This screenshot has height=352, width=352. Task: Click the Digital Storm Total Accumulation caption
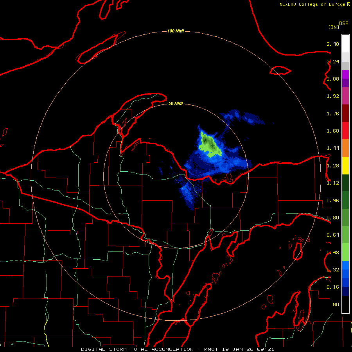(177, 349)
